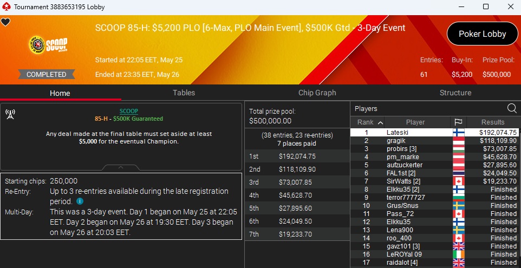
Task: Click the 1st place prize $192,074.75
Action: [x=297, y=156]
